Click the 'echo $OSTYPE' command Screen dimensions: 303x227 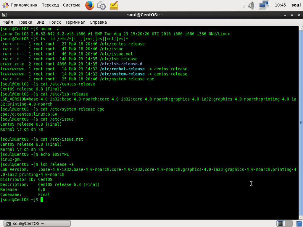55,154
